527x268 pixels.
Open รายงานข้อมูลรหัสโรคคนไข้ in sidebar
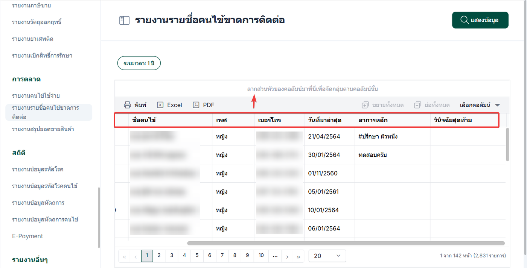click(x=45, y=186)
